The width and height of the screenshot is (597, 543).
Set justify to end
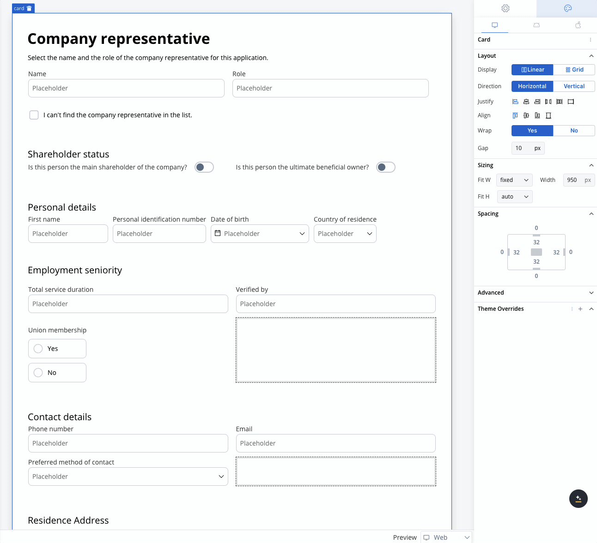(x=537, y=102)
